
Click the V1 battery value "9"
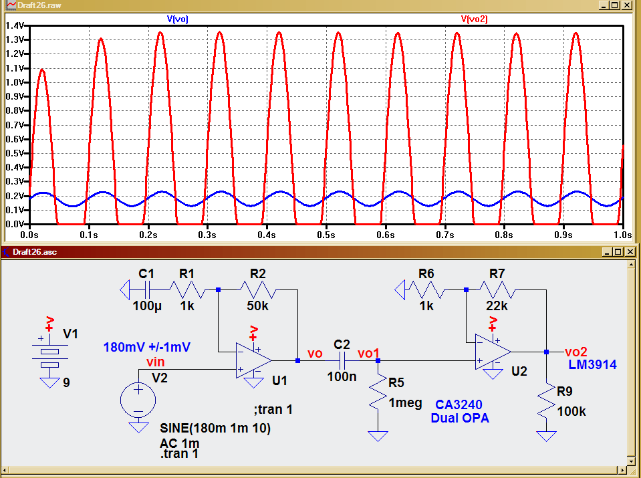[x=66, y=382]
